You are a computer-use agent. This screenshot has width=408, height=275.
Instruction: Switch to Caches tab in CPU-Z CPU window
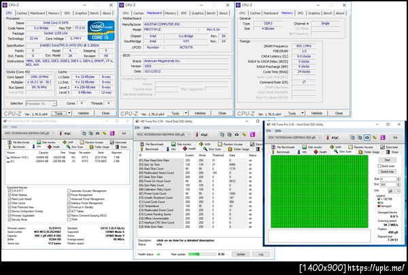pyautogui.click(x=22, y=13)
